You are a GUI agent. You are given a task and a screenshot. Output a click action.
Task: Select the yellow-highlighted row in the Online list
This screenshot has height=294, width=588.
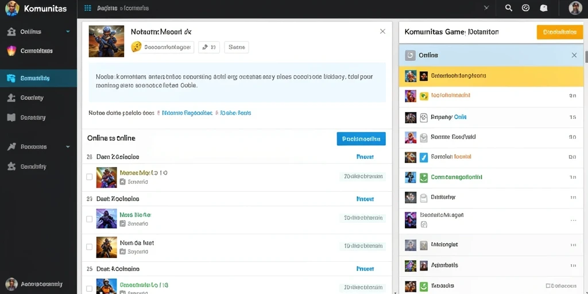tap(491, 76)
